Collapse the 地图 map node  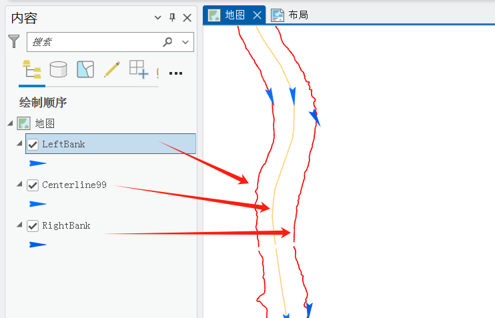pyautogui.click(x=10, y=123)
